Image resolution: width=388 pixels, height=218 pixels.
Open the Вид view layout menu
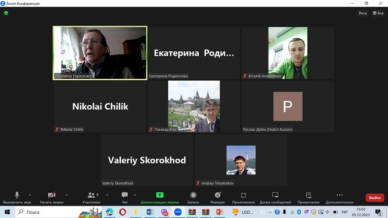[x=378, y=13]
